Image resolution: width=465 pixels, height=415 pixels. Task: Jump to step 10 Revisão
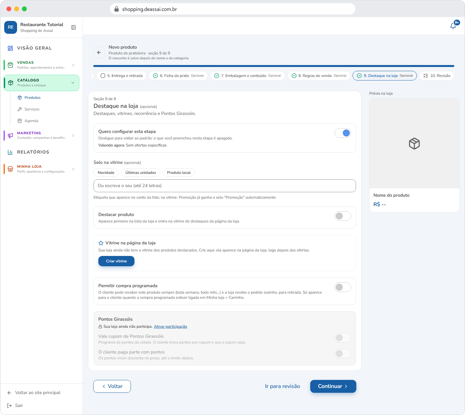pyautogui.click(x=437, y=76)
